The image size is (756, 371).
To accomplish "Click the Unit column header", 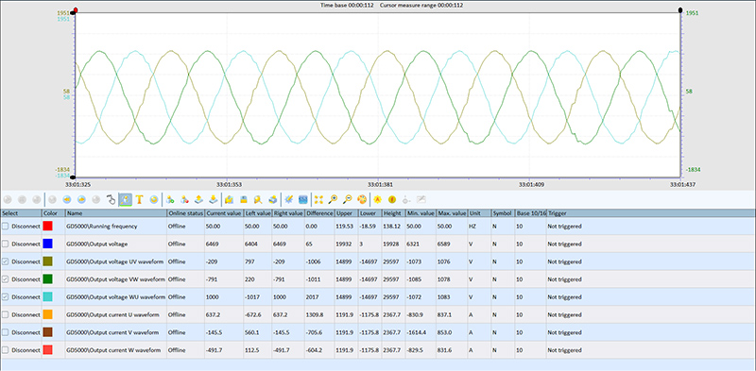I will [479, 213].
